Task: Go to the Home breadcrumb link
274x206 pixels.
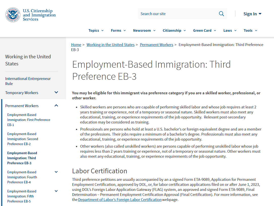Action: pyautogui.click(x=76, y=45)
